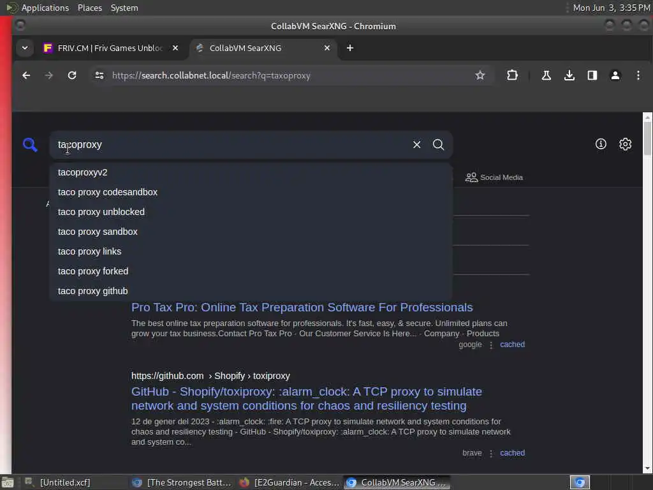
Task: Open the Applications menu
Action: [45, 8]
